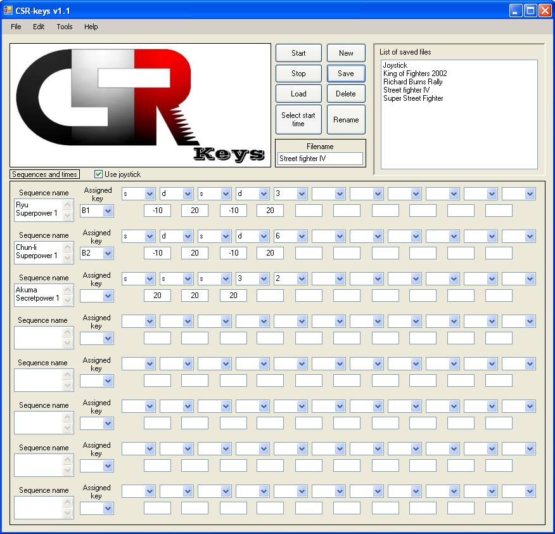The width and height of the screenshot is (555, 534).
Task: Open the dropdown showing 3 in Ryu Superpower row
Action: [x=302, y=194]
